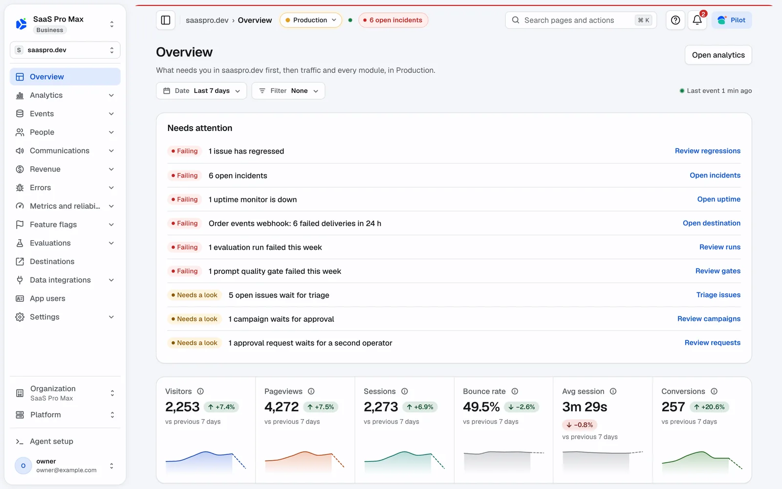The height and width of the screenshot is (489, 782).
Task: Open the Communications sidebar item
Action: click(x=65, y=151)
